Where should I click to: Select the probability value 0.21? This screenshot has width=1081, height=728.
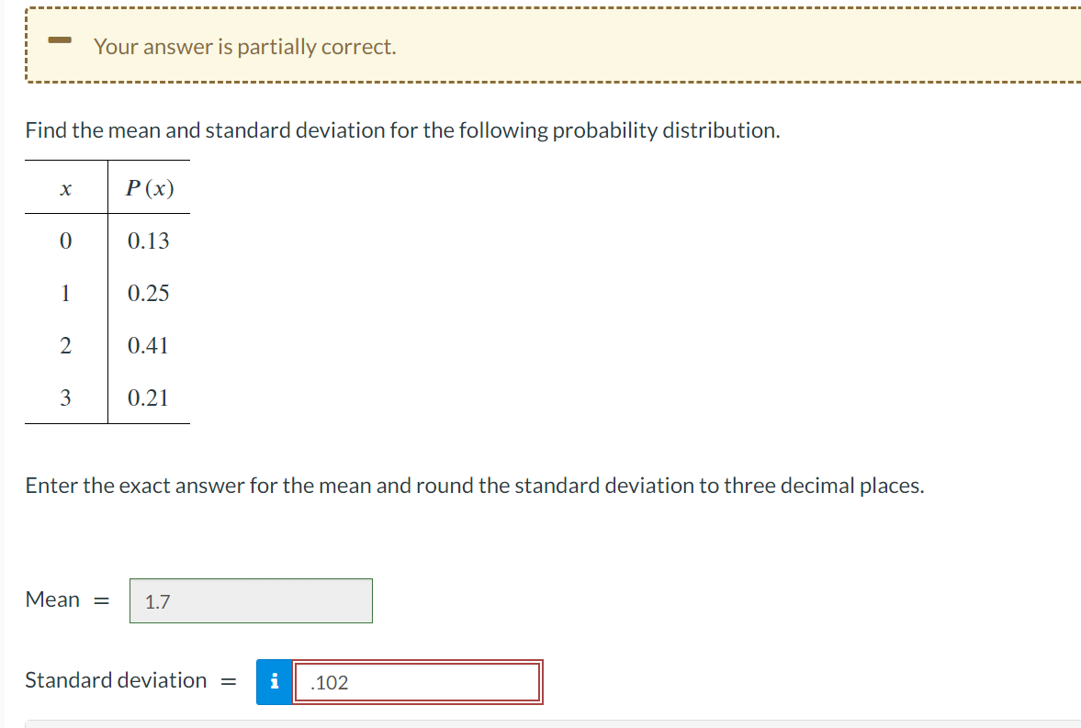149,398
